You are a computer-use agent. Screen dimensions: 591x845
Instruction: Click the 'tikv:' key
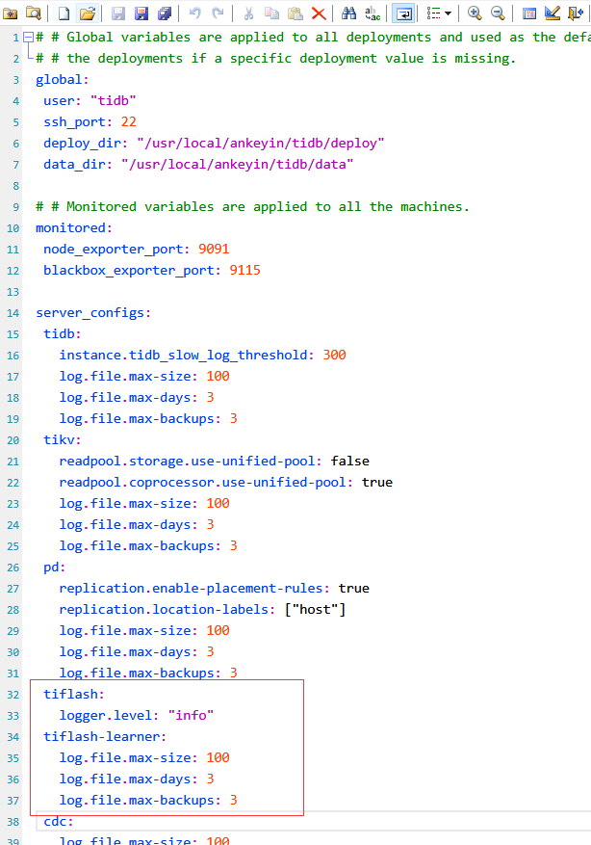coord(62,440)
